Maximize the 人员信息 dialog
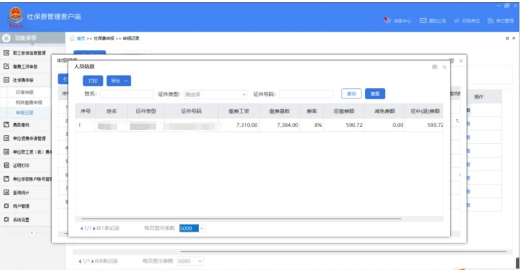Screen dimensions: 520x270 click(434, 67)
